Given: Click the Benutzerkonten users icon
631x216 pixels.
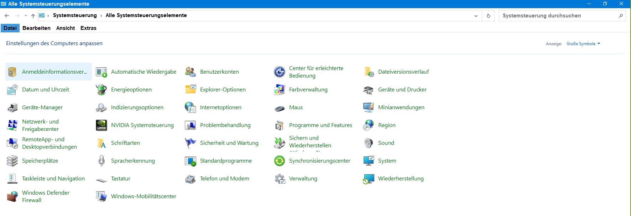Looking at the screenshot, I should tap(190, 72).
